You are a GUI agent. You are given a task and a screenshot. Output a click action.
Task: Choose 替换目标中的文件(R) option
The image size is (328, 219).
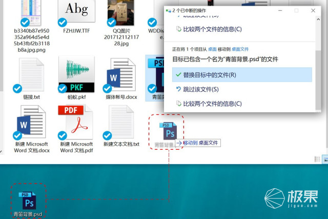[x=242, y=75]
